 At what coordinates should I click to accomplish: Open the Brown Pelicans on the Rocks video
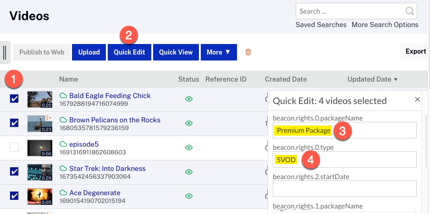(x=115, y=120)
